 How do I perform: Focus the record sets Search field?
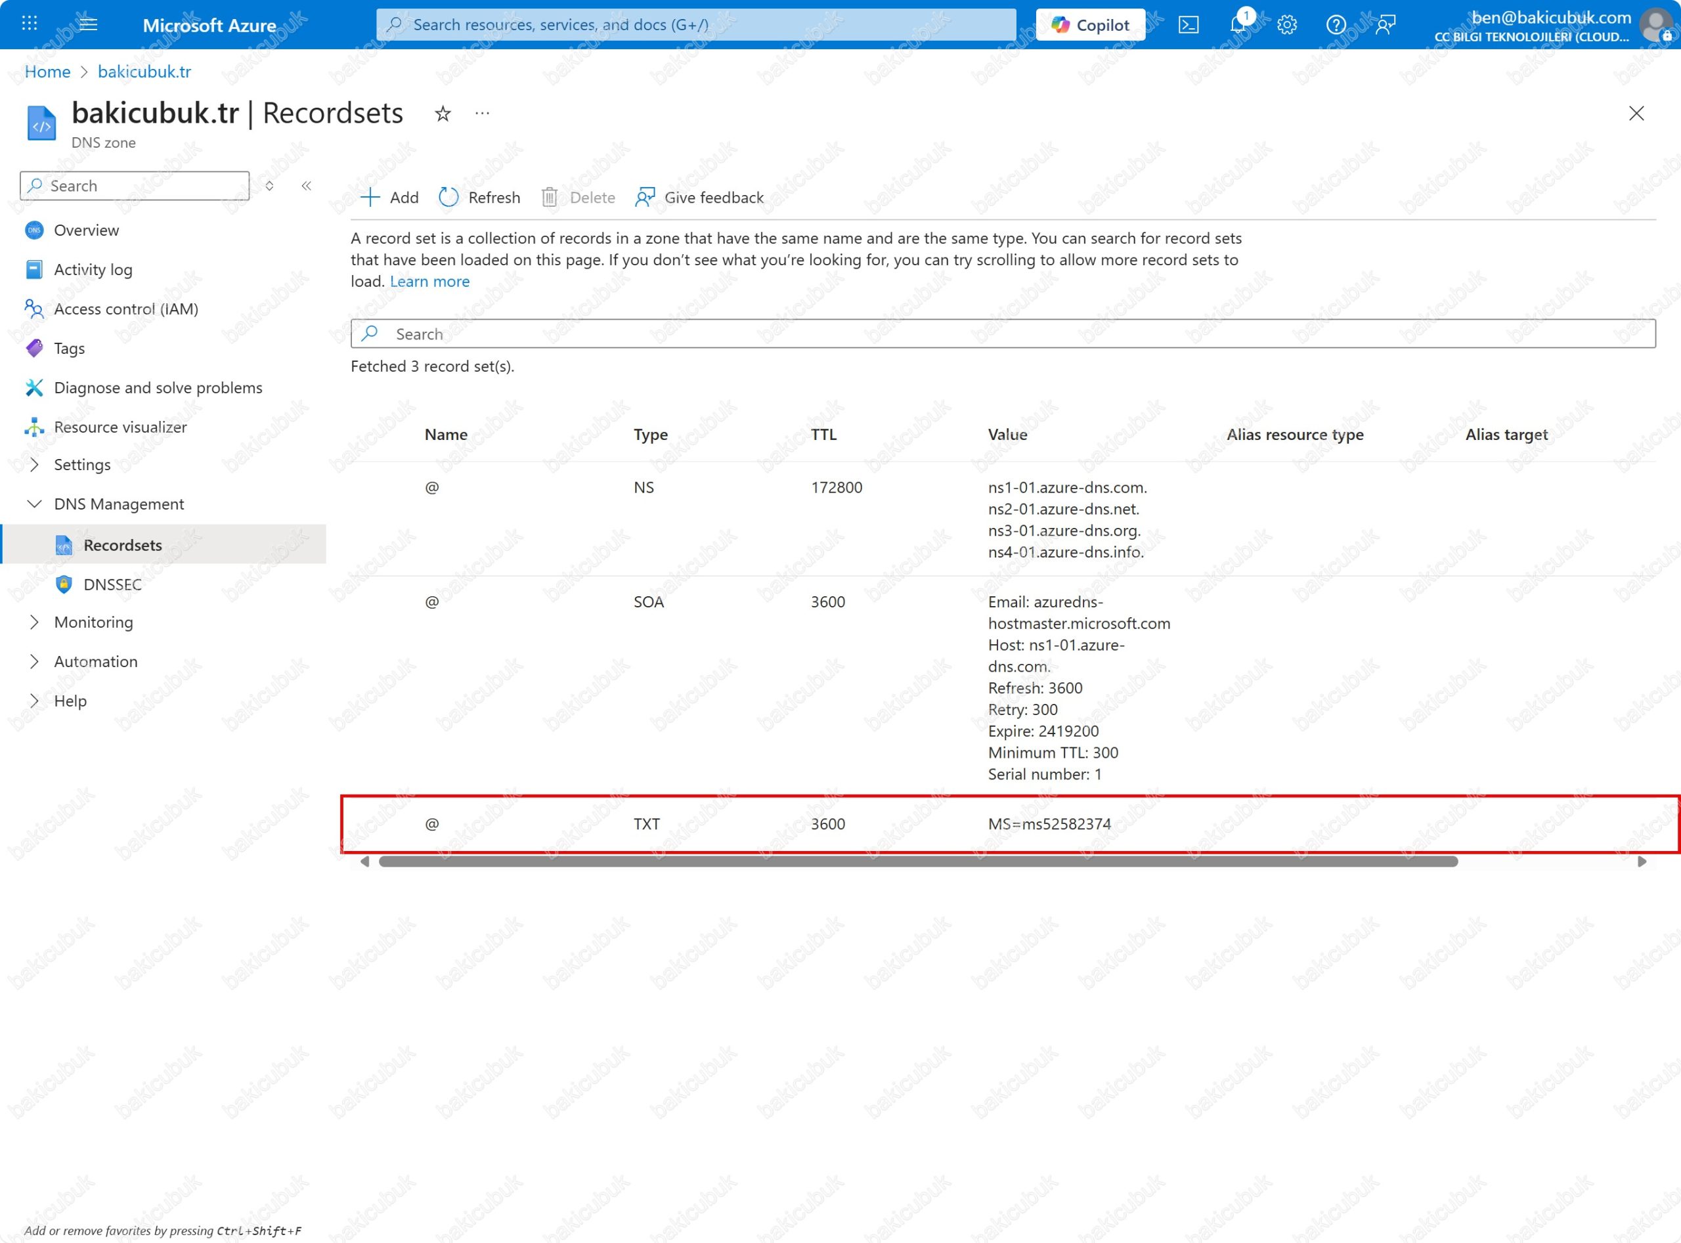click(1002, 334)
